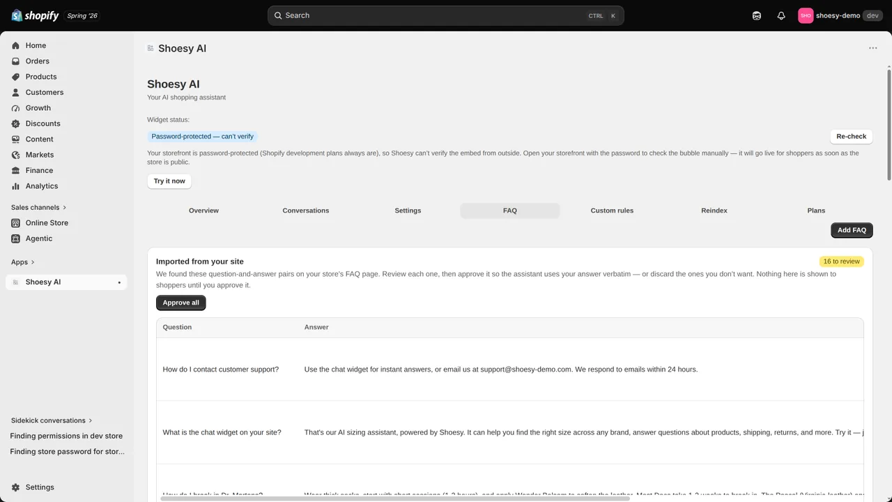Screen dimensions: 892x502
Task: Click the Finance bank icon
Action: tap(15, 170)
